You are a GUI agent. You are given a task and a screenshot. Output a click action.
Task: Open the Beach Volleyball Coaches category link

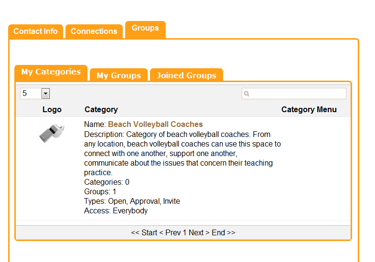155,124
